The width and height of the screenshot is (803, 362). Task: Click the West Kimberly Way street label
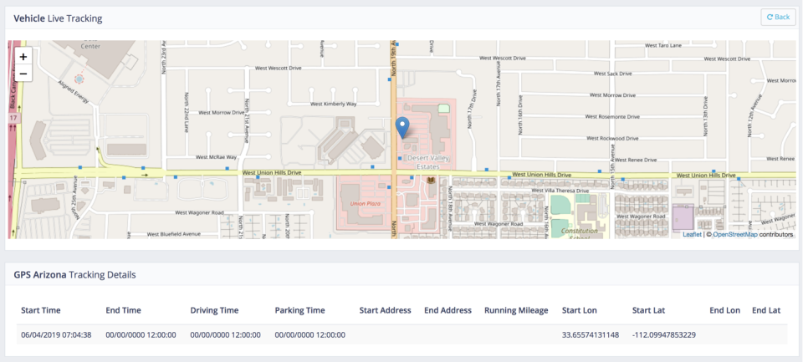pos(334,104)
